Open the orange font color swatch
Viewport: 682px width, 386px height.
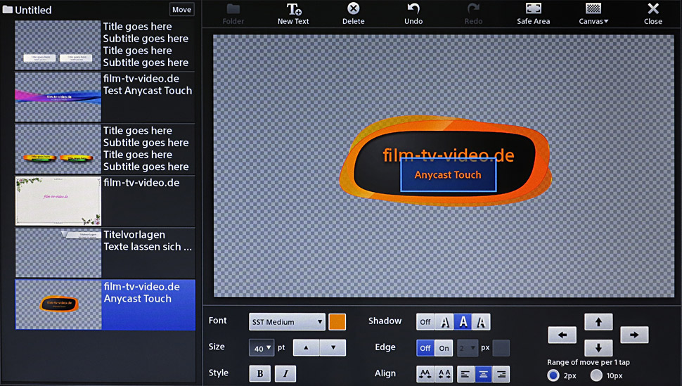337,322
